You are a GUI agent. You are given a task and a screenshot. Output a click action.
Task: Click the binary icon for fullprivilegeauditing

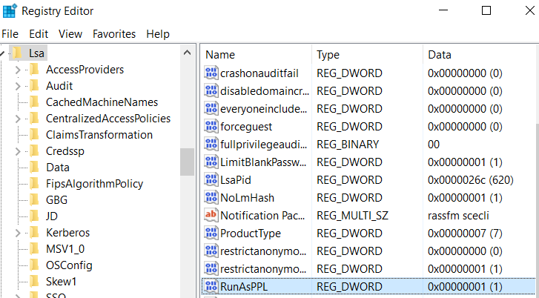[211, 145]
